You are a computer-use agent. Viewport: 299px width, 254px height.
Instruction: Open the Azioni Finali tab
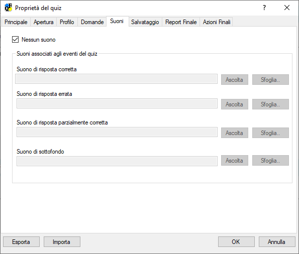click(217, 22)
